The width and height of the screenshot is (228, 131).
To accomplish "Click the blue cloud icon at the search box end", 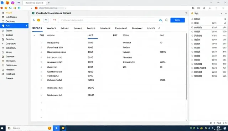I will pyautogui.click(x=161, y=20).
